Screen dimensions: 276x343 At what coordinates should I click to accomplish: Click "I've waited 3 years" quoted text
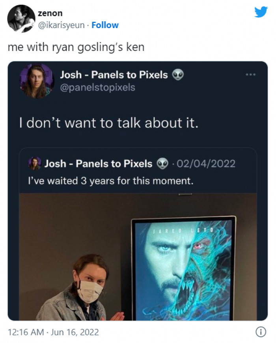110,182
